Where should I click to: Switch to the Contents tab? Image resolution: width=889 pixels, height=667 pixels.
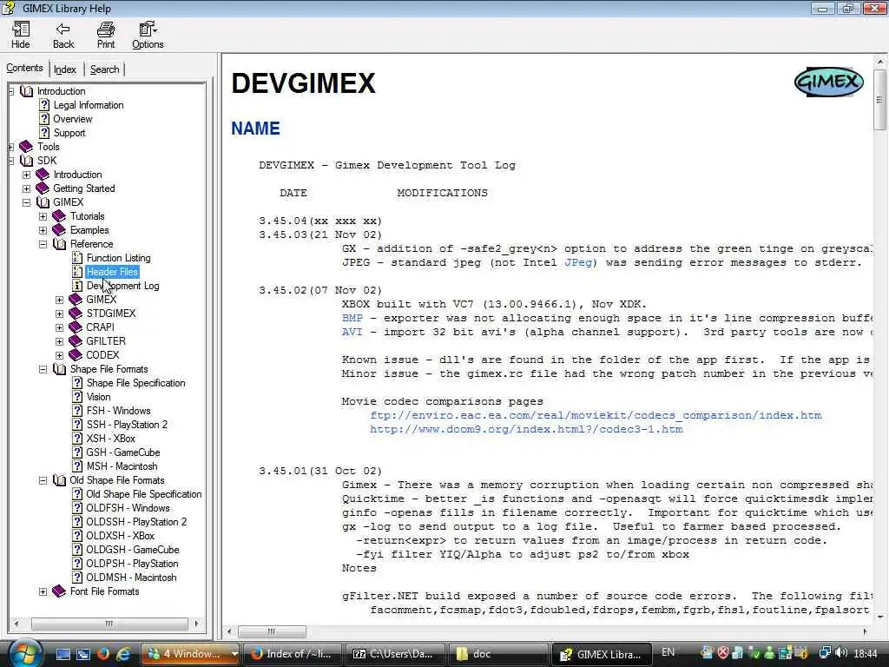point(24,68)
